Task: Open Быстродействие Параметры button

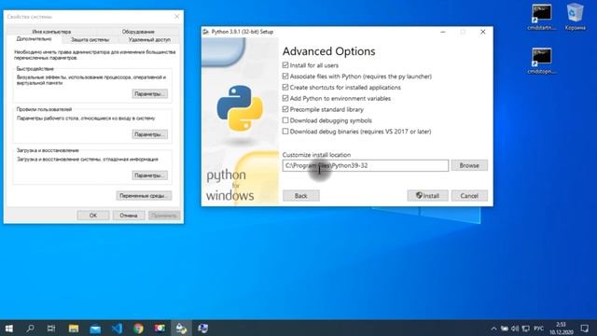Action: (150, 93)
